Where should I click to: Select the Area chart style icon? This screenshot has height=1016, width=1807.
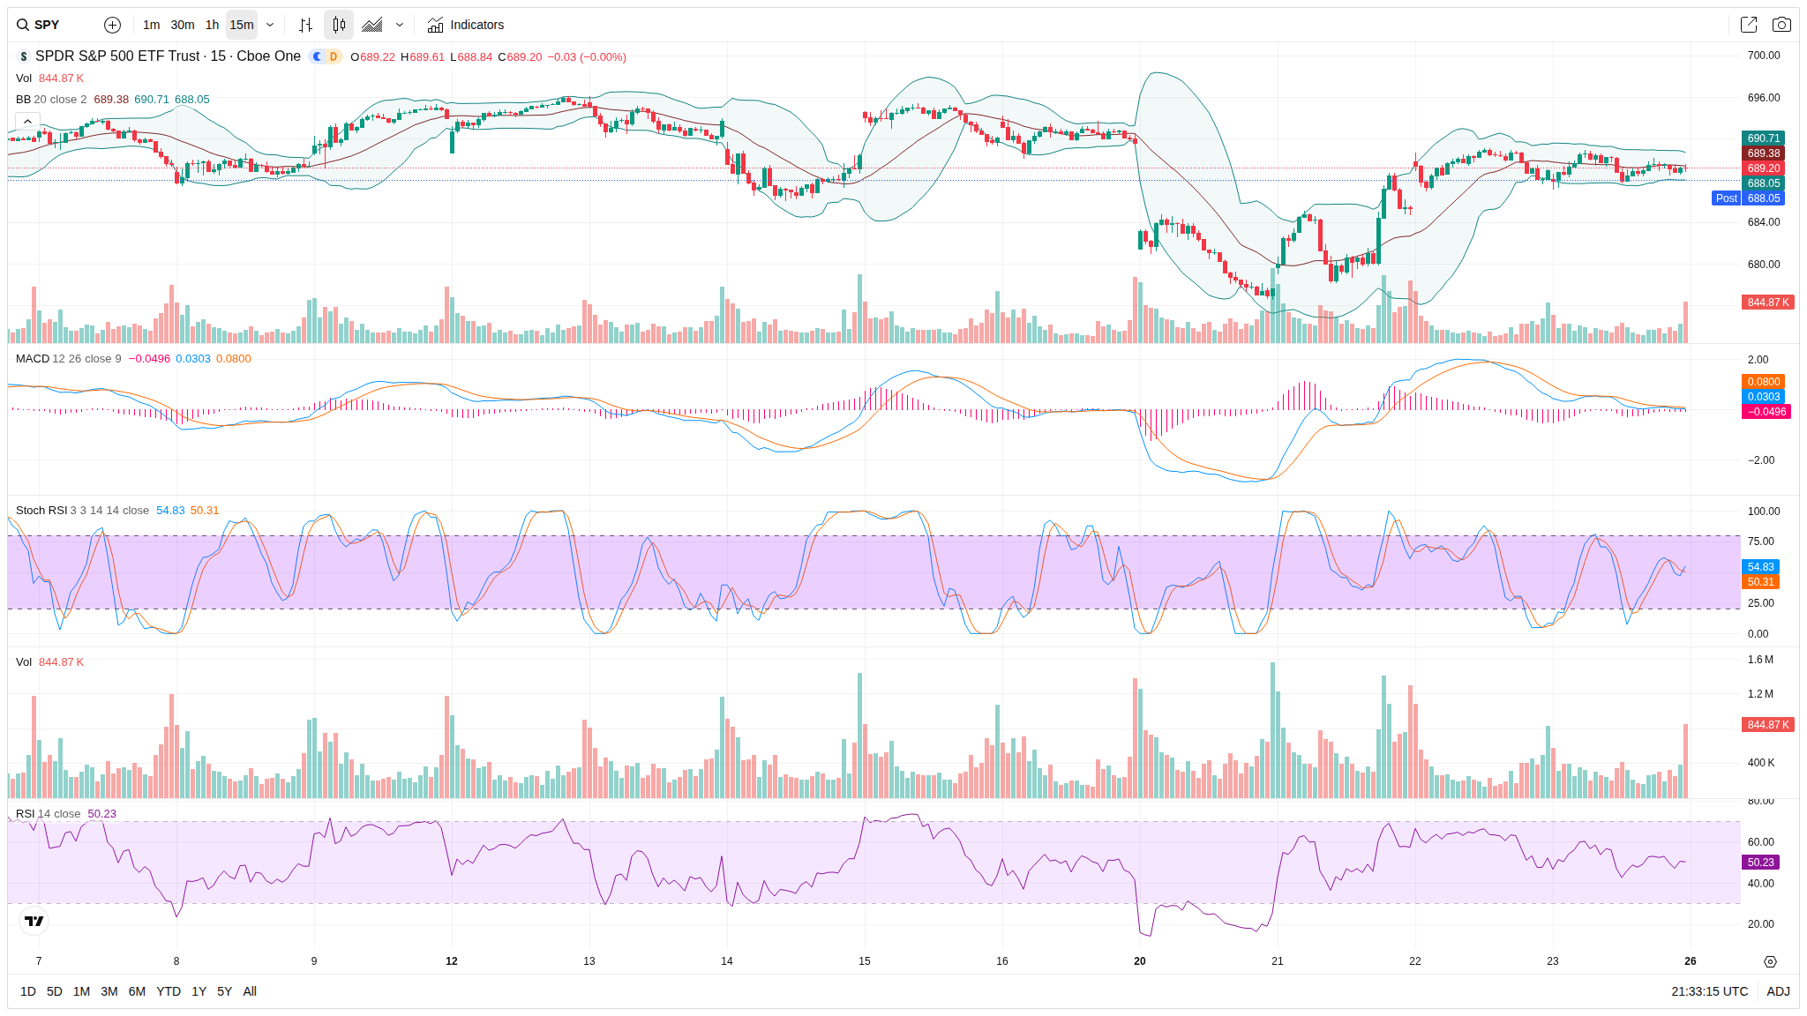(x=372, y=25)
